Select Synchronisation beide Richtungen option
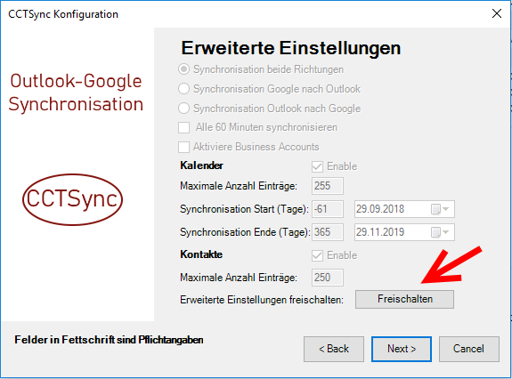The width and height of the screenshot is (512, 379). [x=183, y=69]
